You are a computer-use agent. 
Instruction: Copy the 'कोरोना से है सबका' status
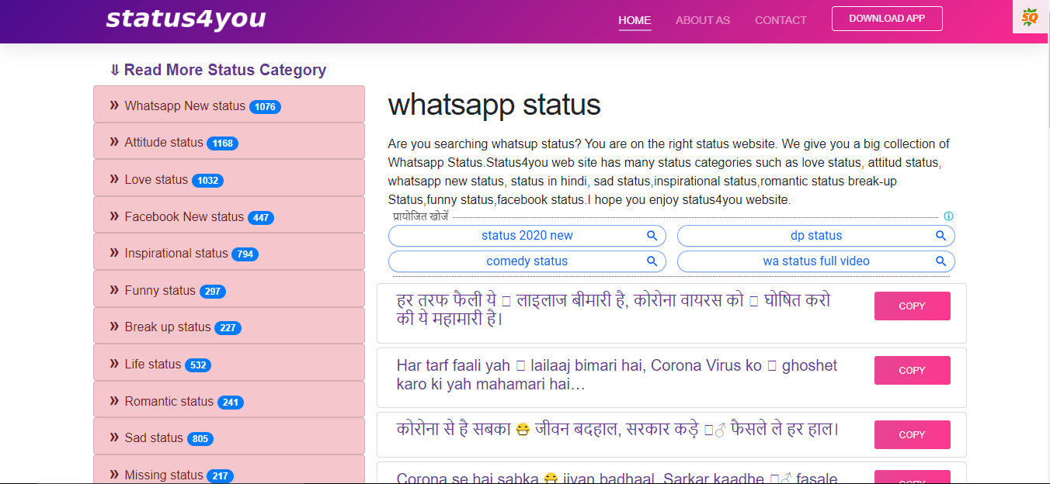pos(913,434)
